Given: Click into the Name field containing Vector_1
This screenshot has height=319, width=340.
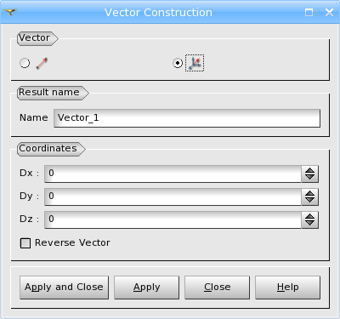Looking at the screenshot, I should (x=187, y=118).
